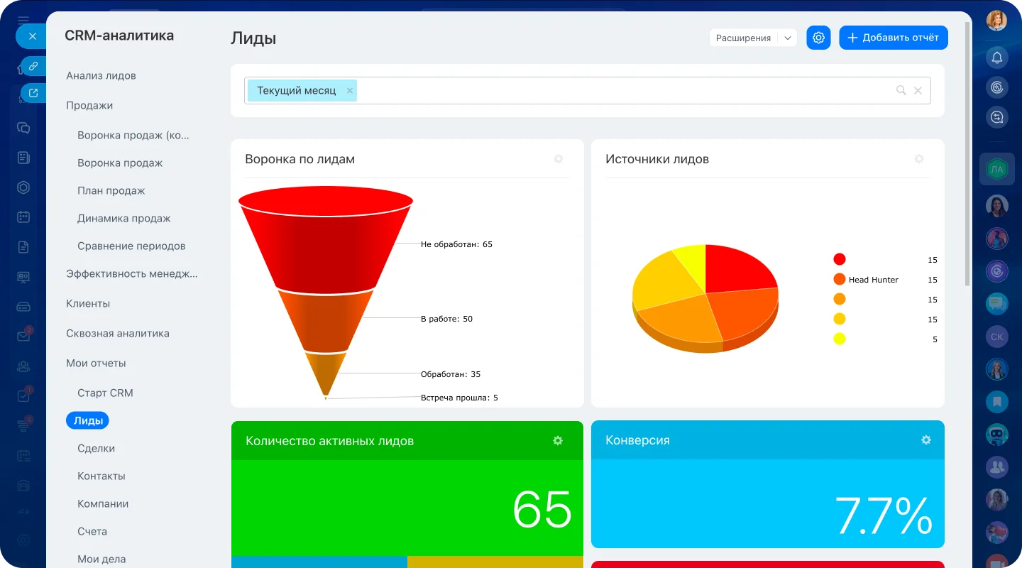The width and height of the screenshot is (1022, 568).
Task: Click the Добавить отчёт button
Action: (x=893, y=38)
